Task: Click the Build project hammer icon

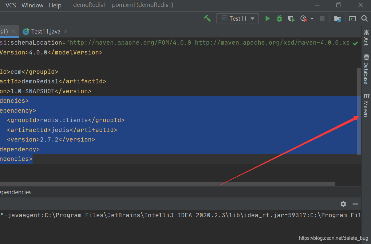Action: coord(207,18)
